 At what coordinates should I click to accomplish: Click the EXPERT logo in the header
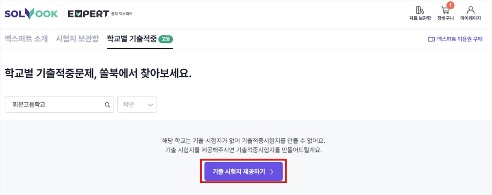tap(88, 14)
